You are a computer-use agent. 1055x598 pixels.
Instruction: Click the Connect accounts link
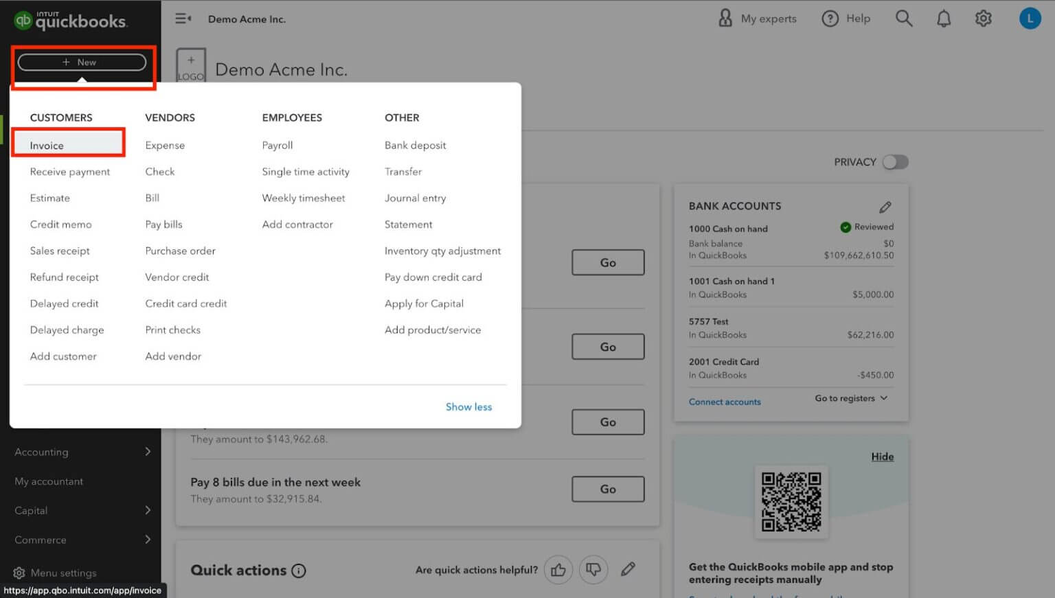tap(724, 402)
